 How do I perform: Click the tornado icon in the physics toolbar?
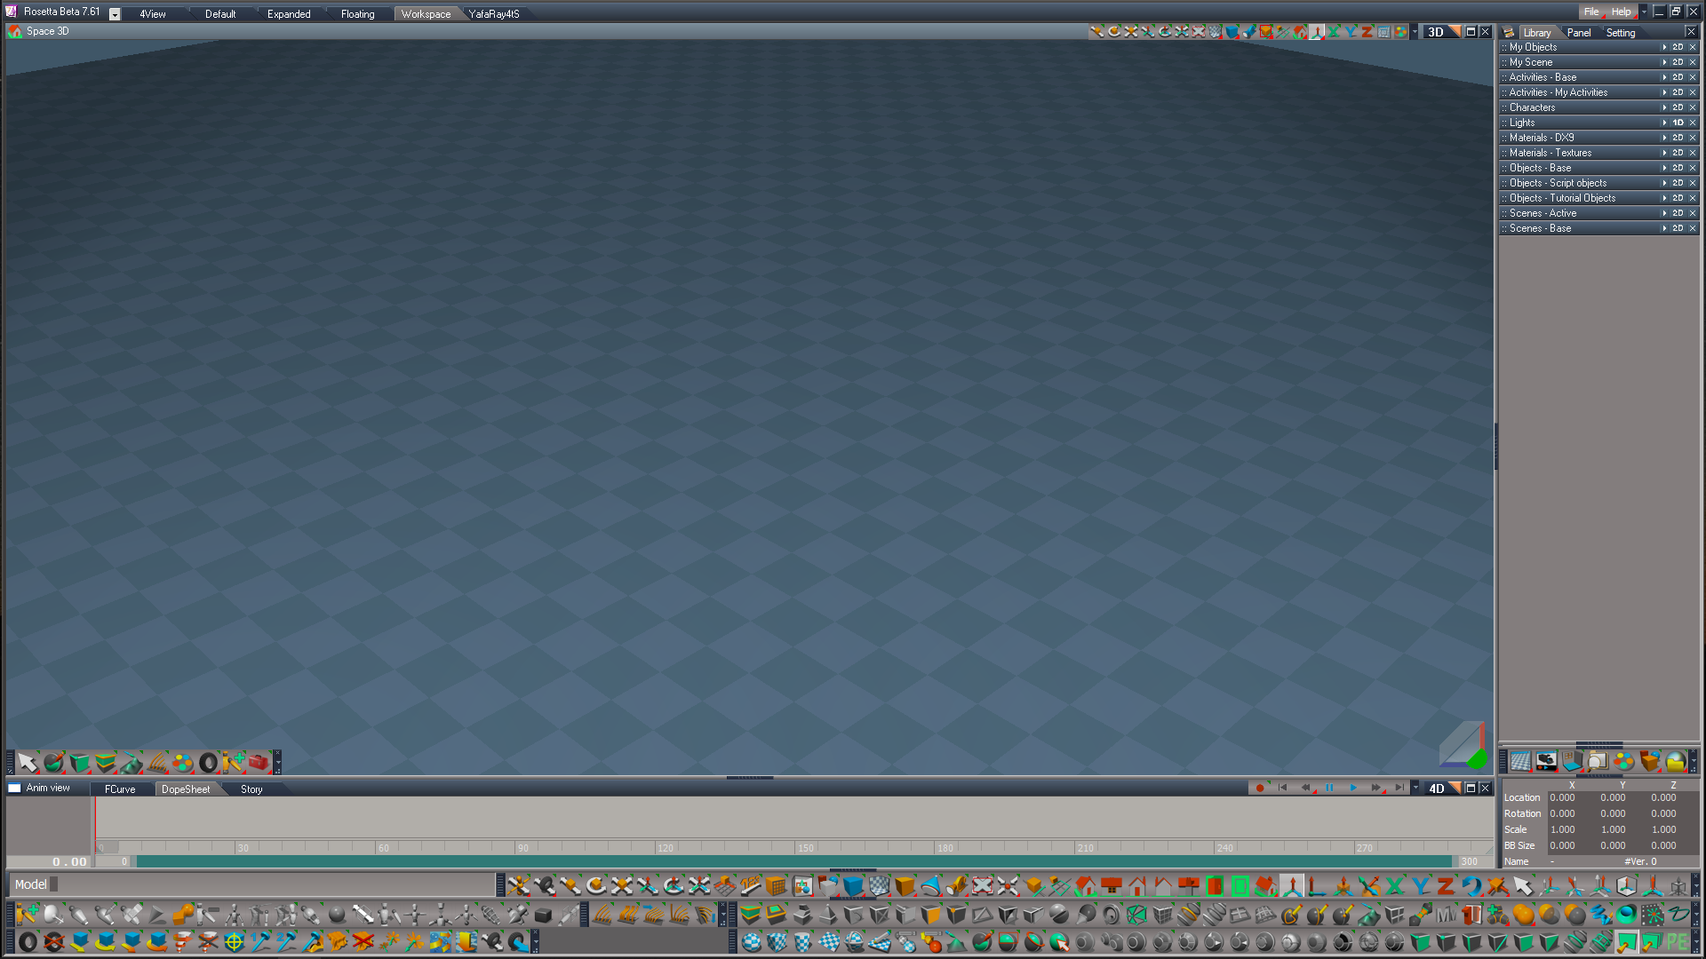[183, 941]
